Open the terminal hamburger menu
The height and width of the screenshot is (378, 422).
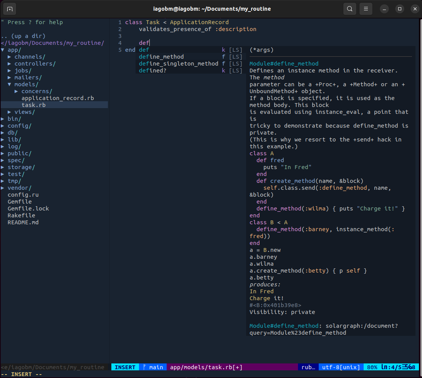(366, 8)
